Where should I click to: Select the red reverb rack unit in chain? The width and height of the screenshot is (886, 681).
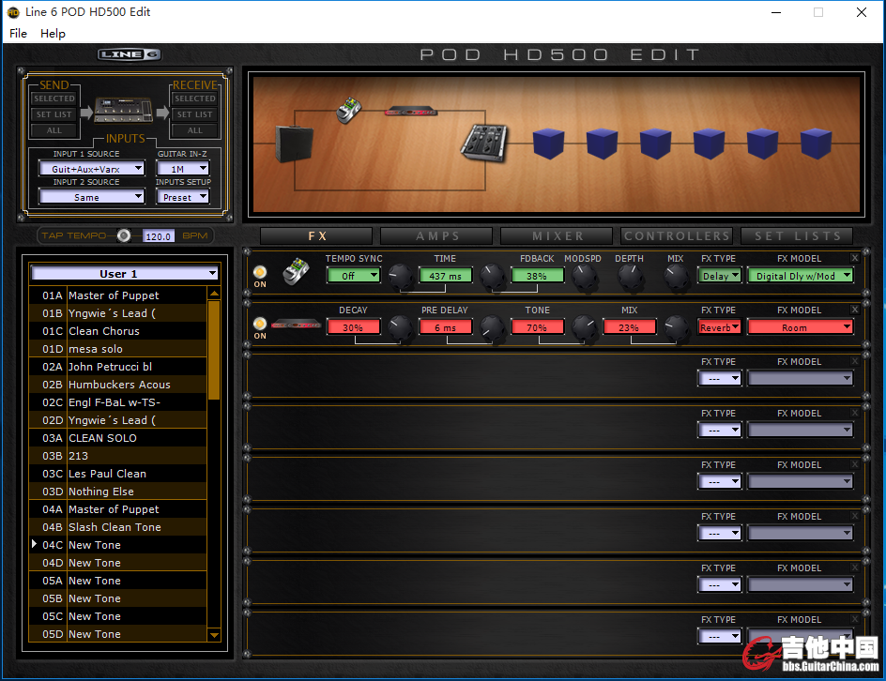pos(411,111)
